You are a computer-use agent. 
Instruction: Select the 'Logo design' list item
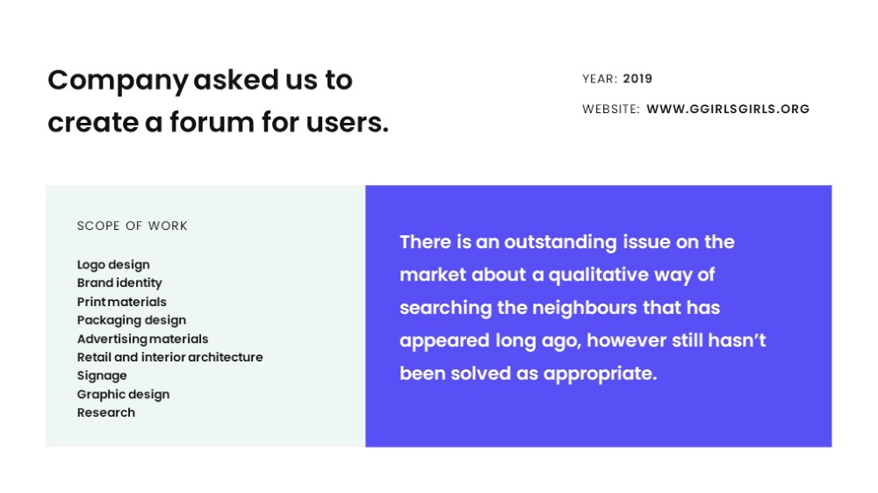click(x=113, y=265)
